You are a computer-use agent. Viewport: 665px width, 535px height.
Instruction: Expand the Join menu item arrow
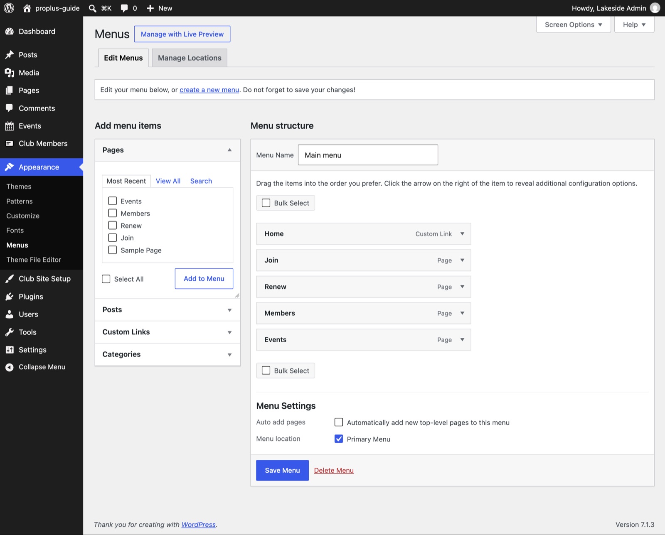coord(462,260)
